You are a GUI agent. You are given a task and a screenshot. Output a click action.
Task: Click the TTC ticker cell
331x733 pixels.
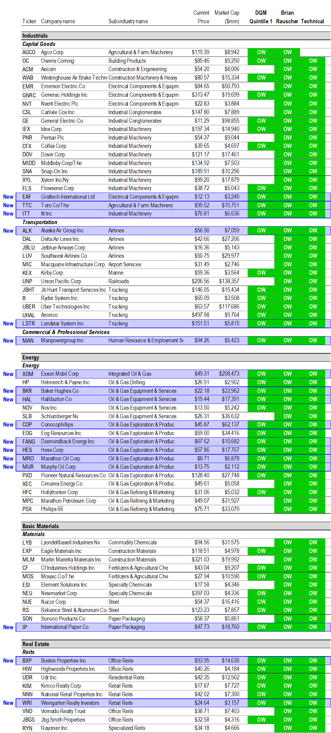click(27, 205)
